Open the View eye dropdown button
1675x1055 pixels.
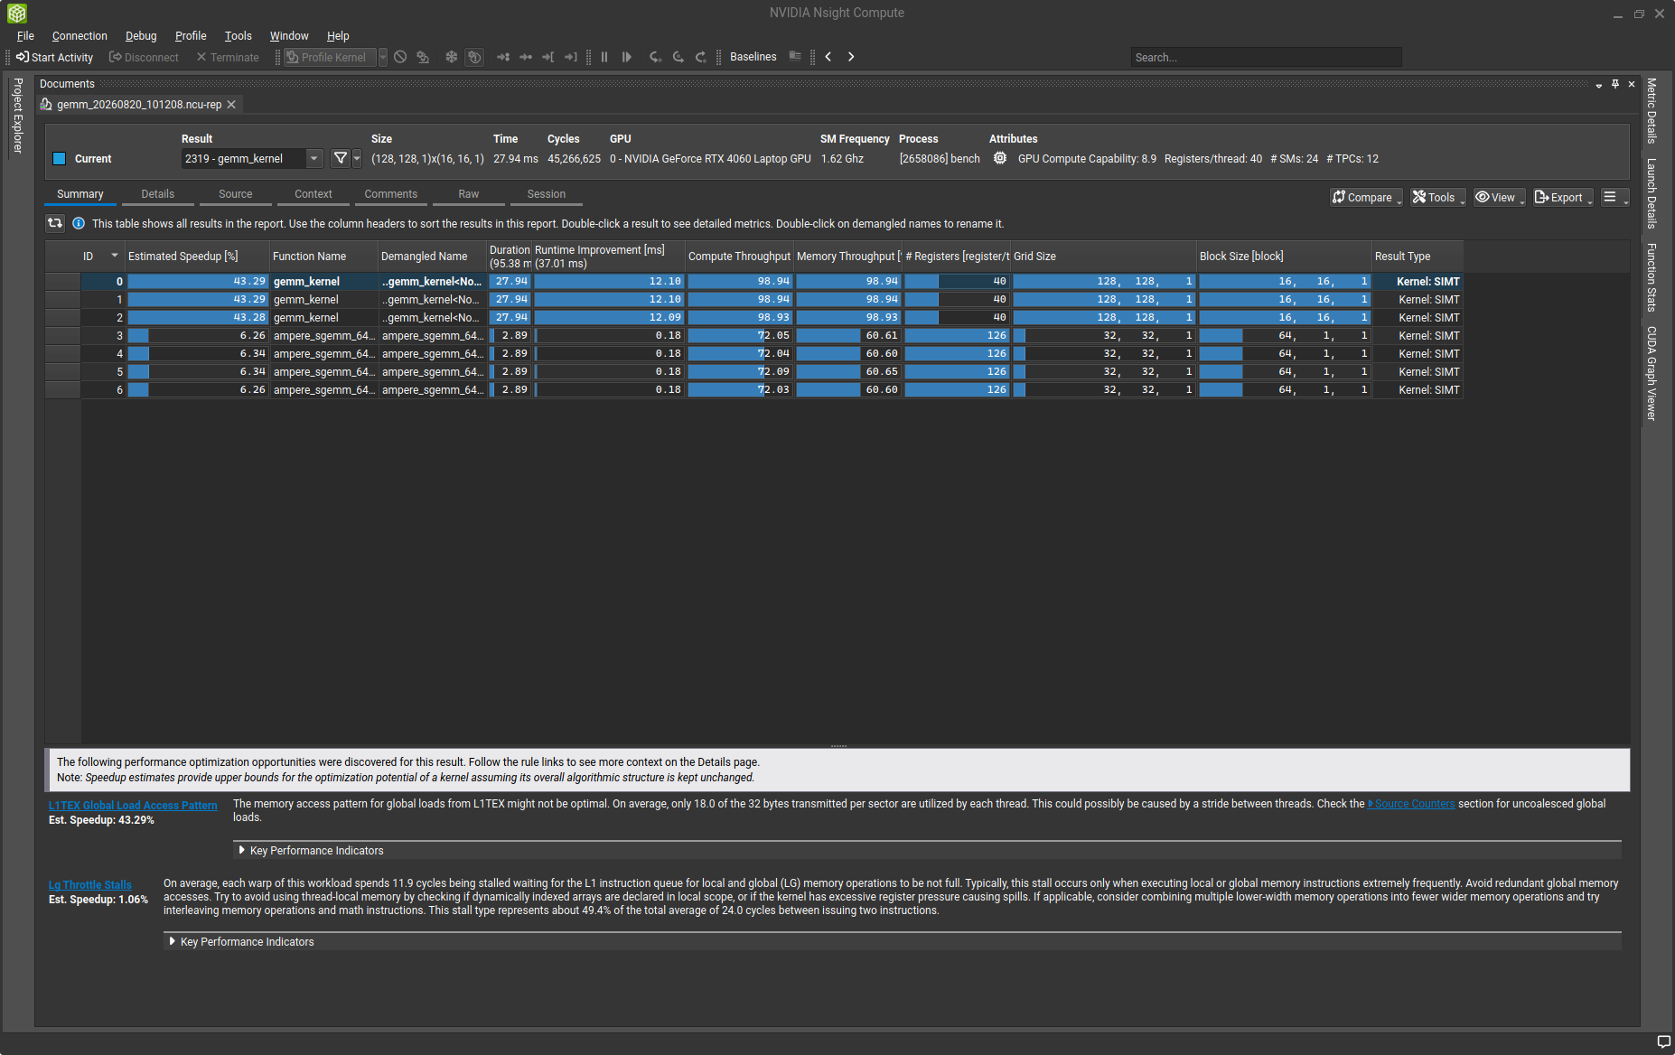point(1500,197)
